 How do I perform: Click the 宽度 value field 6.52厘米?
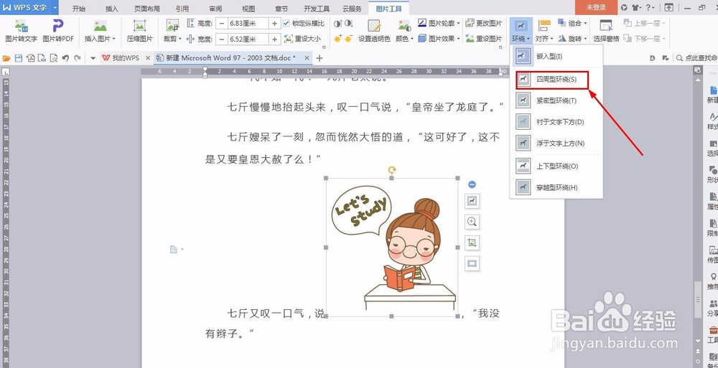tap(248, 39)
